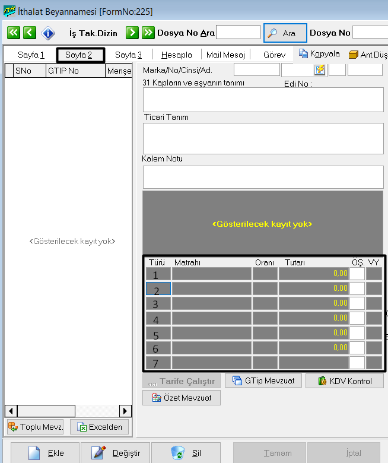Switch to Sayfa 1 tab
388x463 pixels.
click(31, 55)
